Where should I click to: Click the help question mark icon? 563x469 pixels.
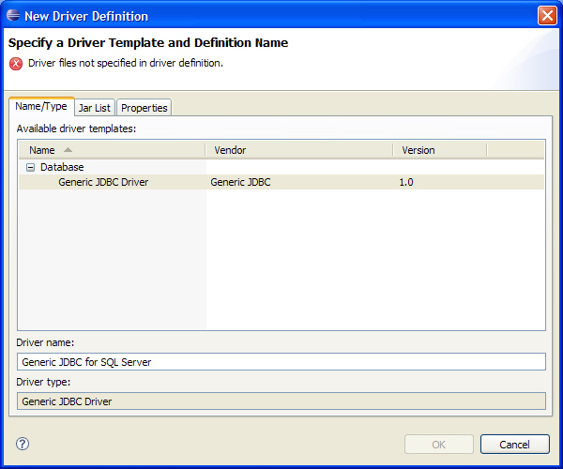pyautogui.click(x=23, y=444)
